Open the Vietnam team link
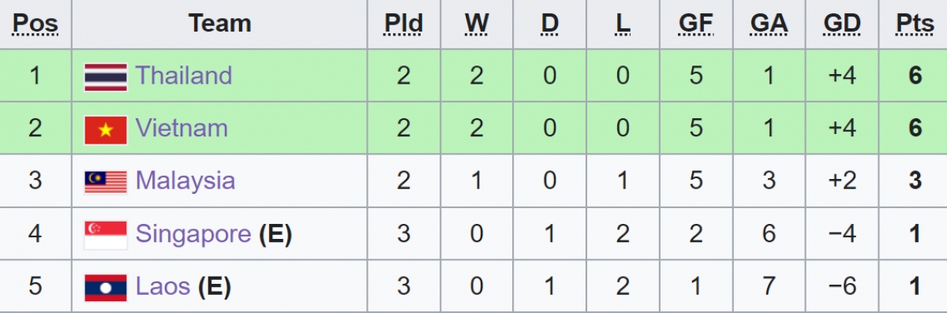Viewport: 947px width, 313px height. [x=182, y=129]
